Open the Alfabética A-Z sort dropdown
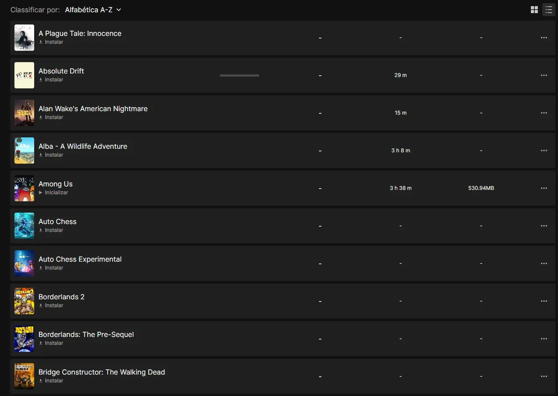The height and width of the screenshot is (396, 558). [x=93, y=10]
